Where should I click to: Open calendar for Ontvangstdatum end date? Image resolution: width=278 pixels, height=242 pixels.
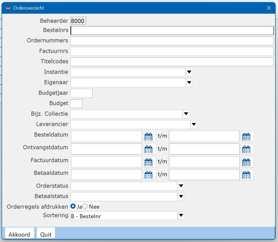point(246,149)
